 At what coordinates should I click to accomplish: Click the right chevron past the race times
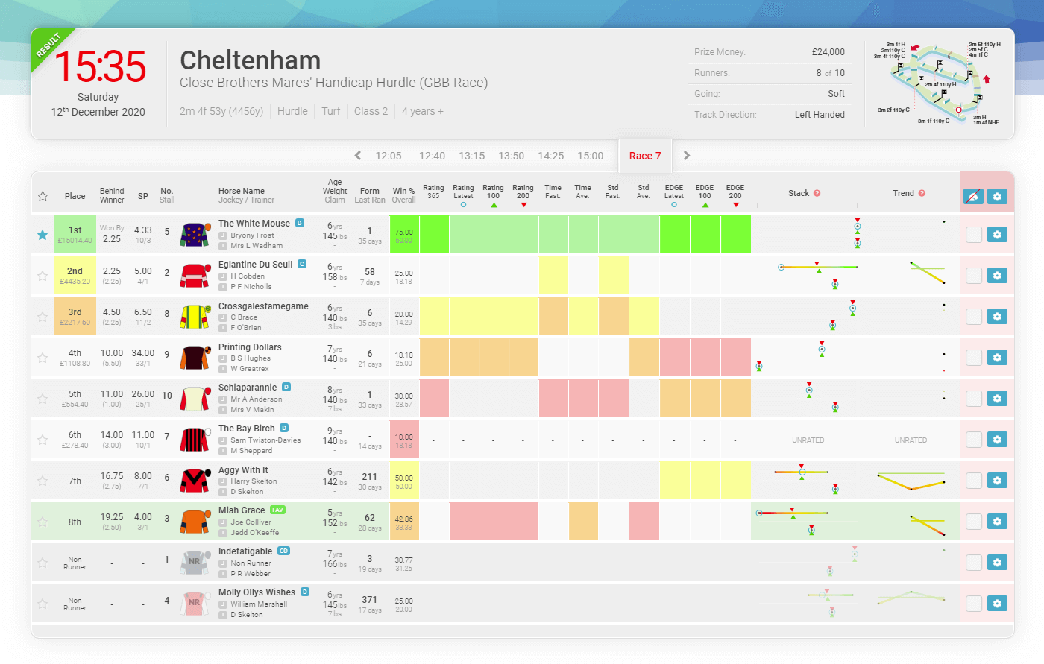[x=686, y=156]
